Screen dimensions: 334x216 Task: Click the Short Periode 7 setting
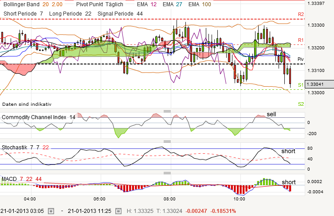pyautogui.click(x=23, y=14)
